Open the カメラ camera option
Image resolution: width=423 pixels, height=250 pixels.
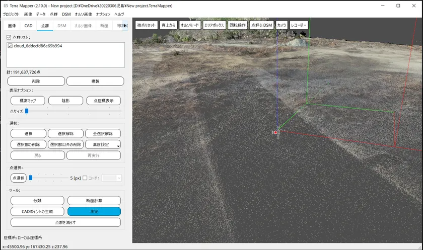click(281, 25)
